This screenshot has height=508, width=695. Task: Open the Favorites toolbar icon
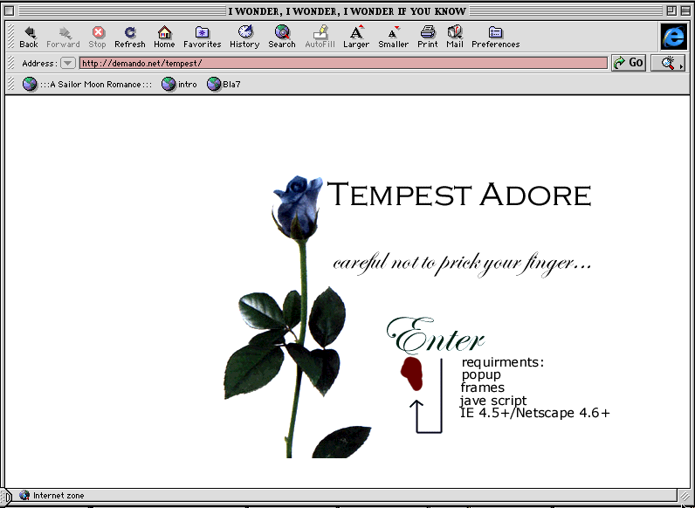pos(202,32)
